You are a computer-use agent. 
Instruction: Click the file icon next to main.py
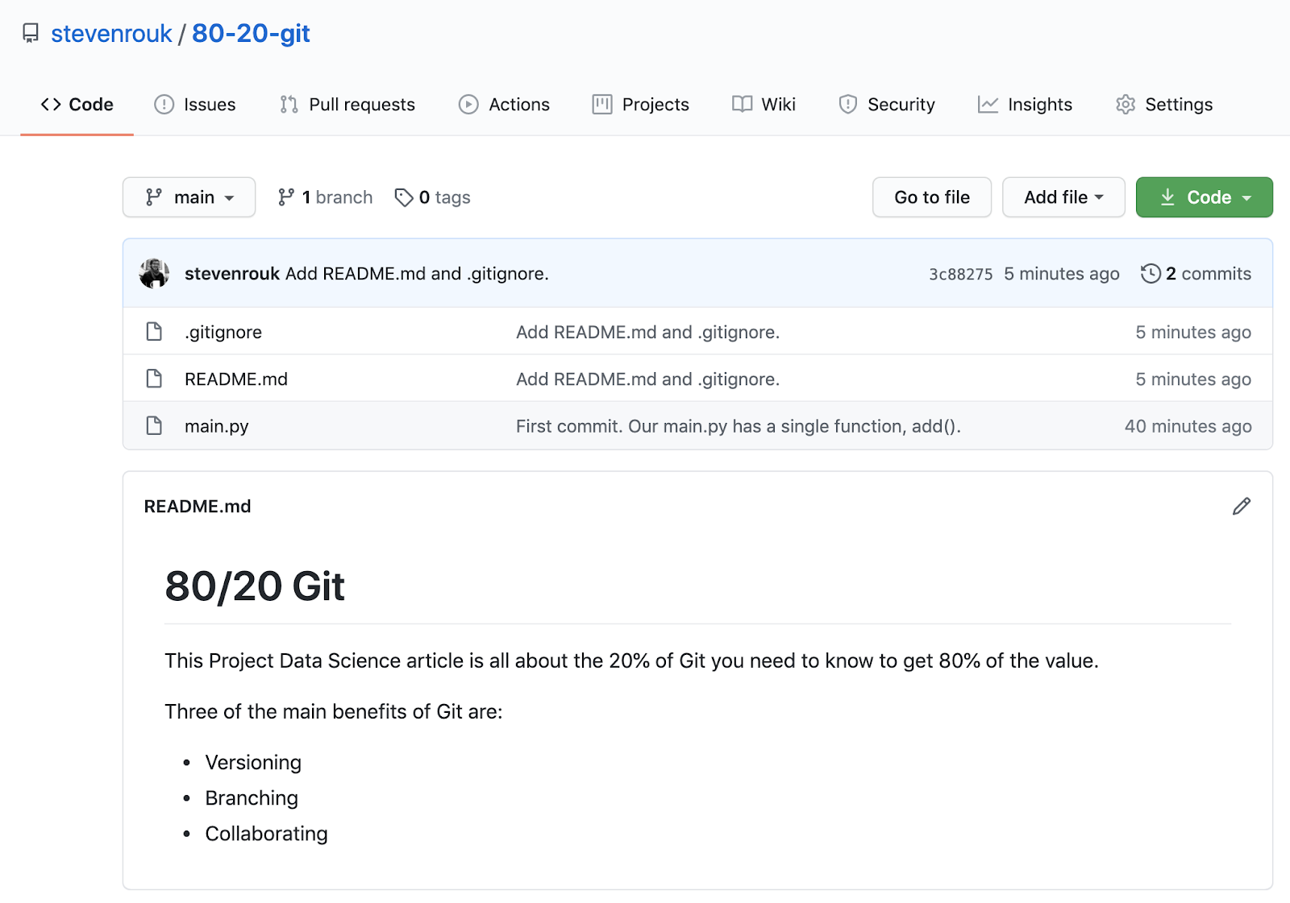[154, 425]
